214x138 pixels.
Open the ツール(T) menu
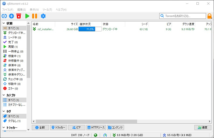47,10
